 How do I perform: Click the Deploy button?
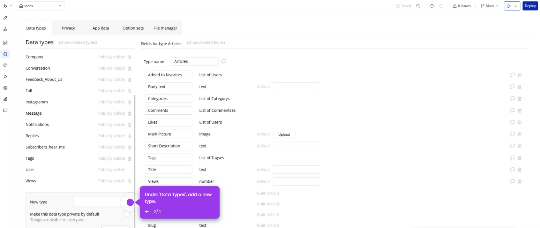pyautogui.click(x=530, y=6)
